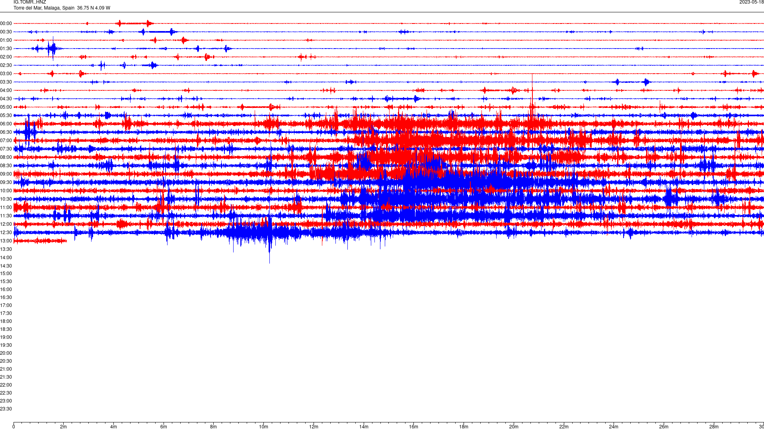Screen dimensions: 764x430
Task: Click the large blue spike below the 12:30 trace
Action: [269, 249]
